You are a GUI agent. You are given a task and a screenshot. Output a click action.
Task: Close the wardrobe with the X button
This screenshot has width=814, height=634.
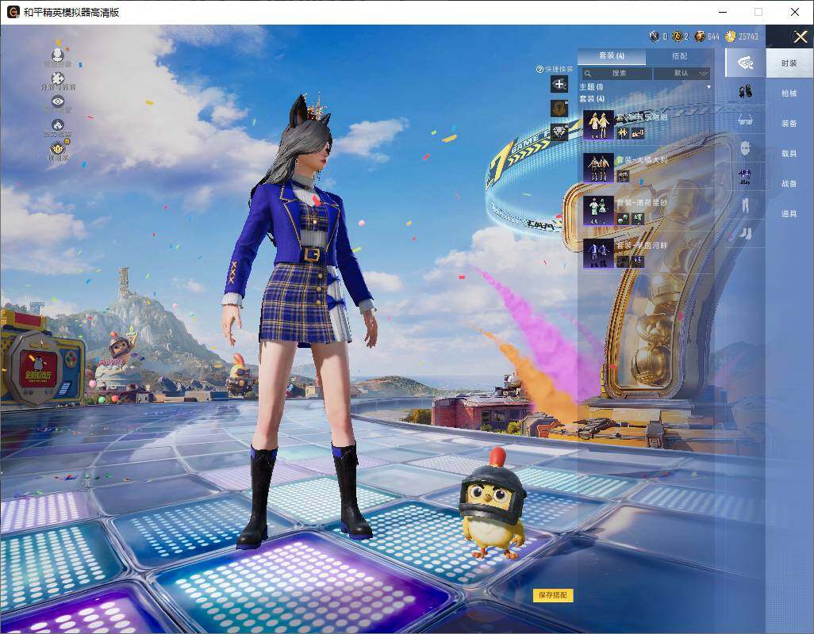point(800,36)
